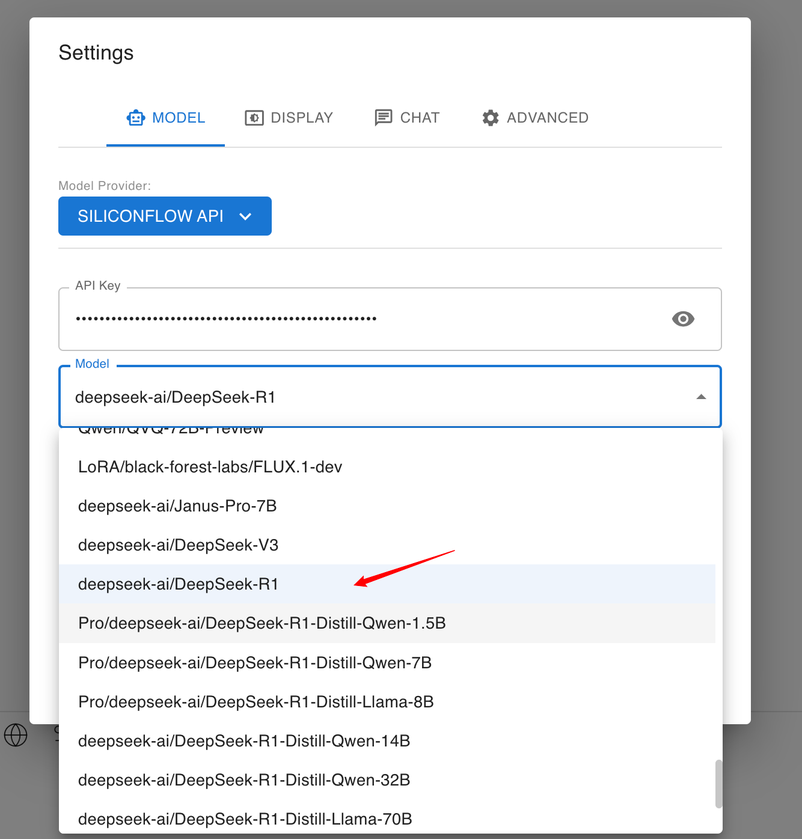Pick deepseek-ai/DeepSeek-R1 in the list
Screen dimensions: 802x839
pyautogui.click(x=387, y=584)
